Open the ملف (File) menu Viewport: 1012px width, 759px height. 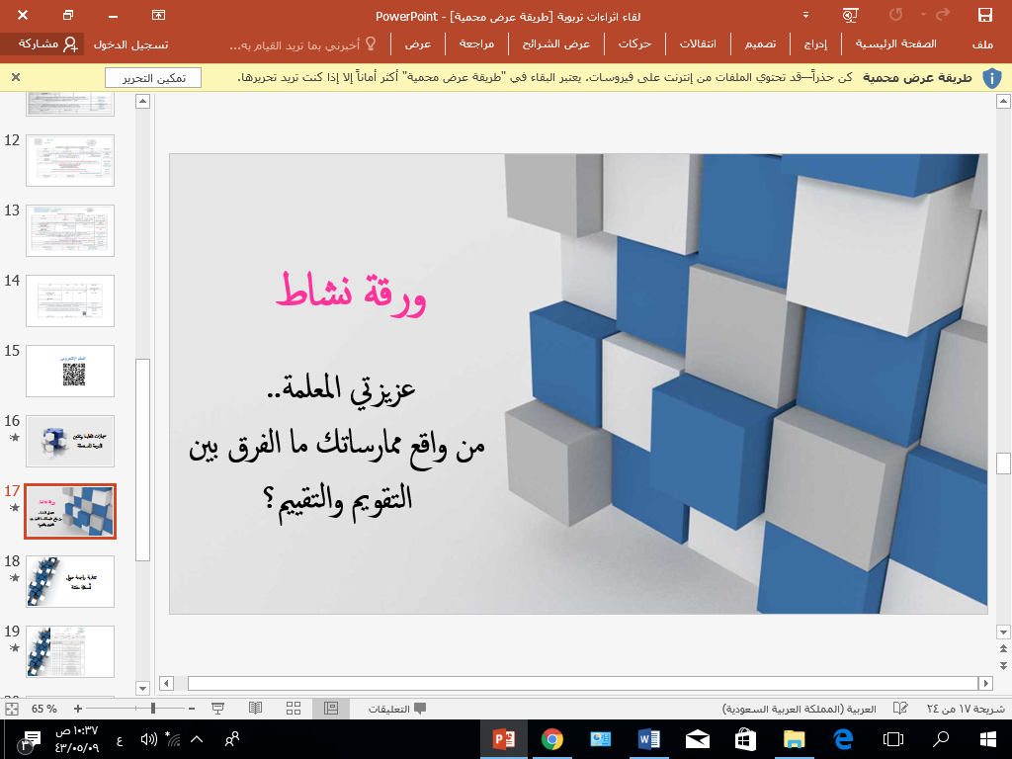(982, 44)
